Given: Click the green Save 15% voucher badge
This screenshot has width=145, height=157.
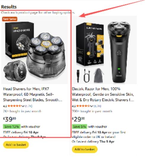Looking at the screenshot, I should pyautogui.click(x=12, y=126).
